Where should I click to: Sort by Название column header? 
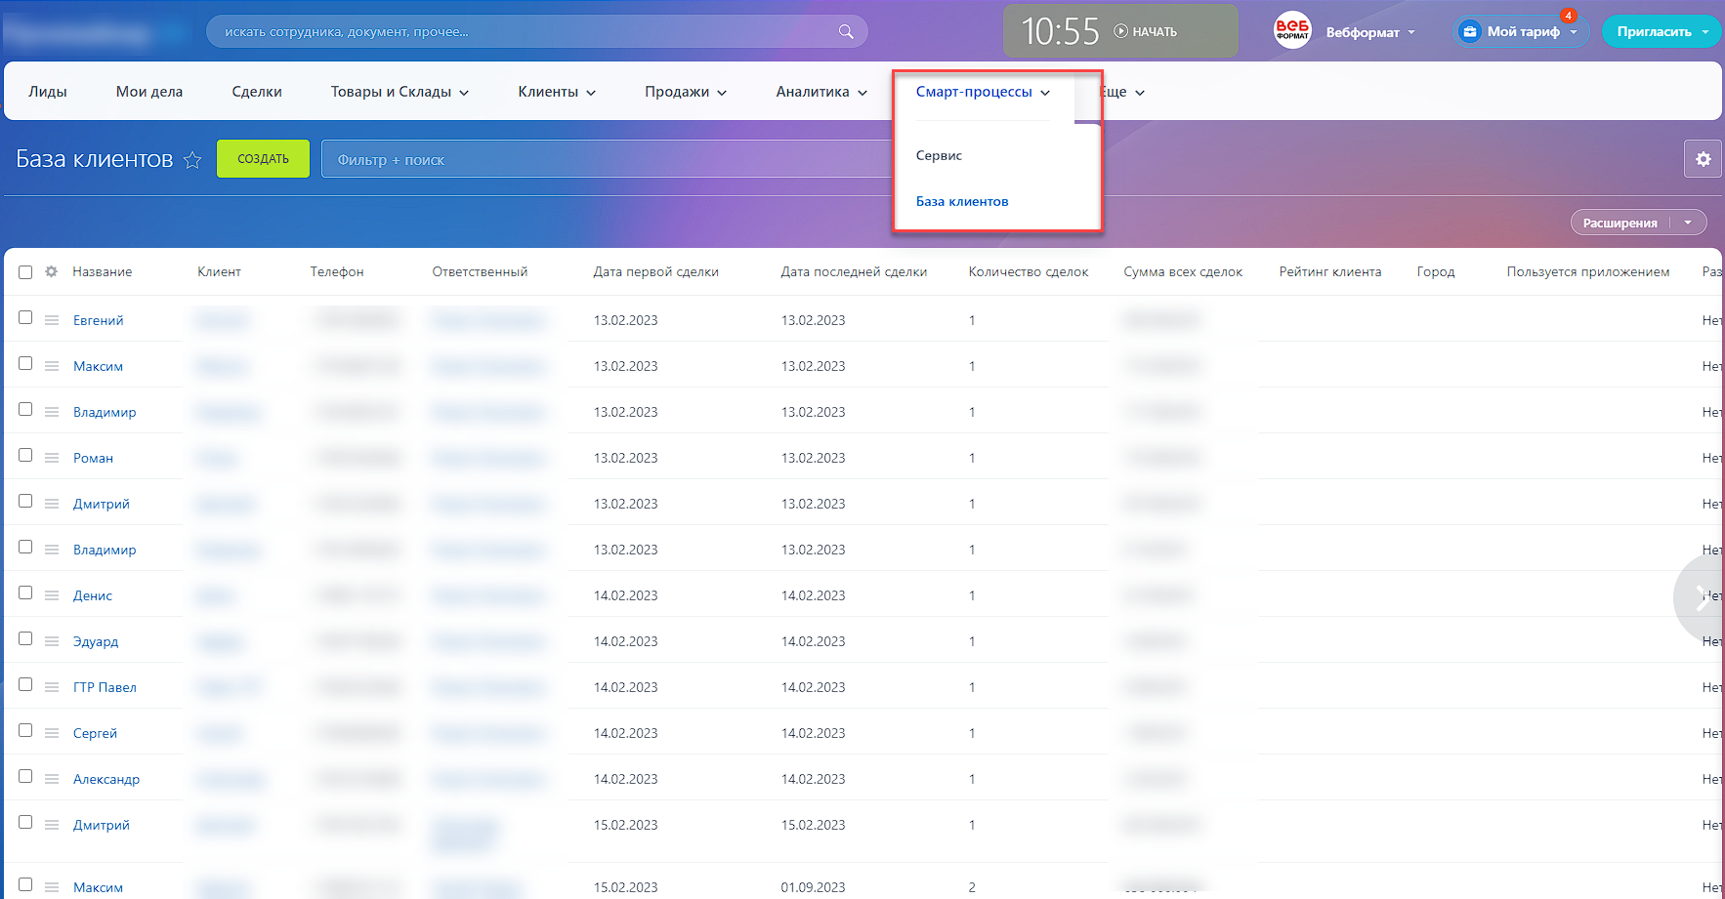102,271
